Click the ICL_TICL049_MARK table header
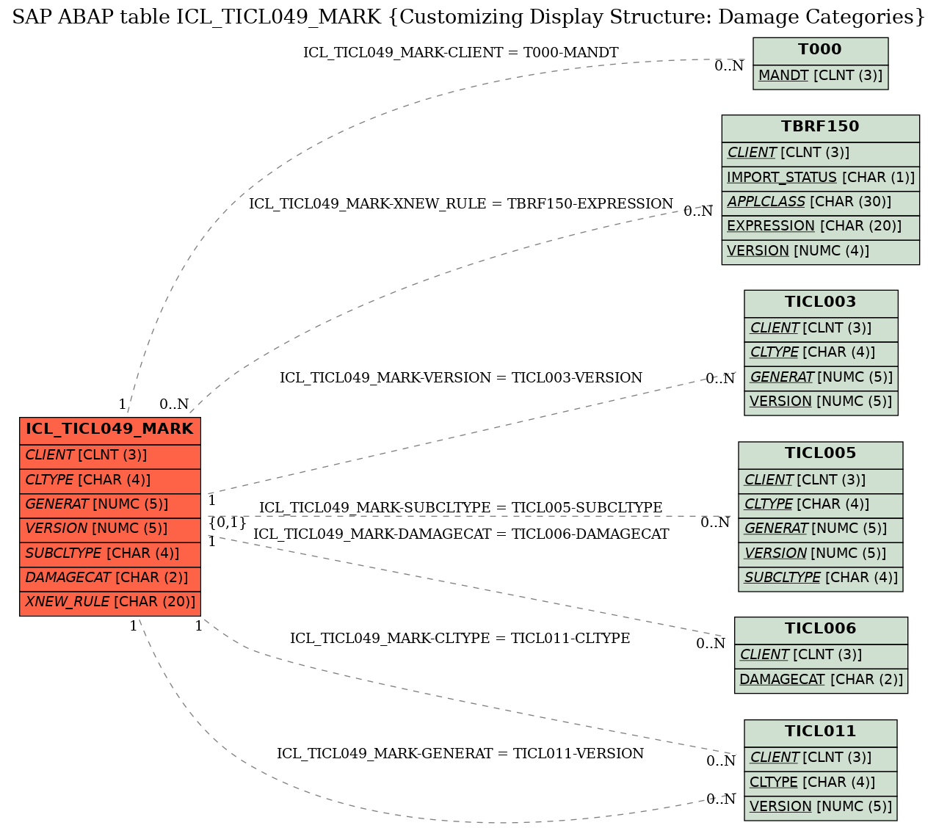The height and width of the screenshot is (828, 939). (110, 430)
